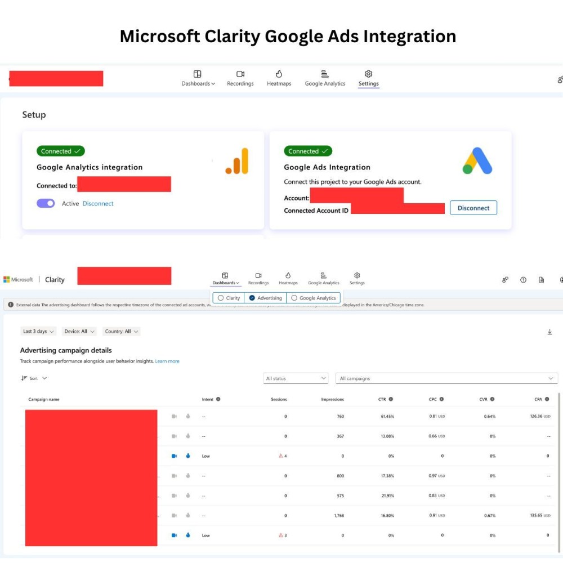Open the Device: All filter

[79, 331]
